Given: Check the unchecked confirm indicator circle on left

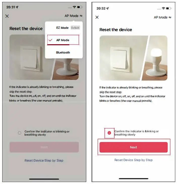Looking at the screenshot, I should click(x=19, y=133).
